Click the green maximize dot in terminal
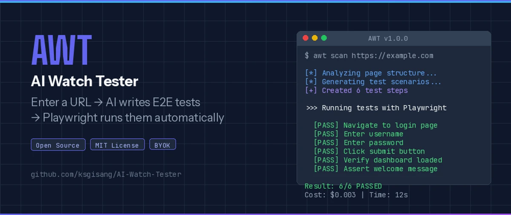 click(x=324, y=38)
